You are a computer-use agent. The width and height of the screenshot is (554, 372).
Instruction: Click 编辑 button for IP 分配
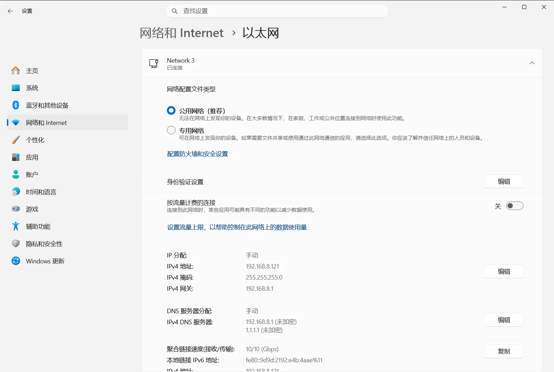tap(504, 271)
